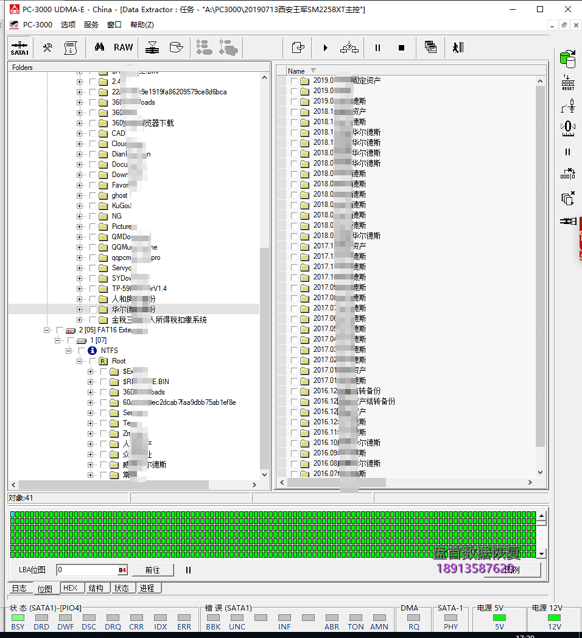Tick the checkbox for Root folder
Viewport: 582px width, 638px height.
coord(93,361)
